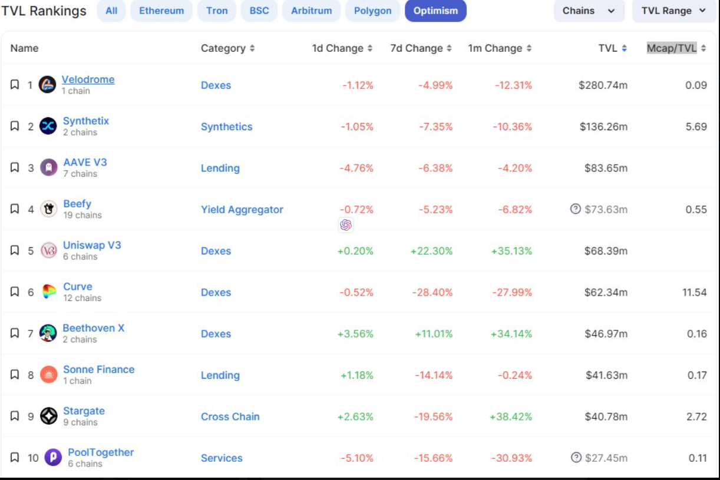Viewport: 720px width, 480px height.
Task: Click the Beethoven X logo icon
Action: (x=48, y=333)
